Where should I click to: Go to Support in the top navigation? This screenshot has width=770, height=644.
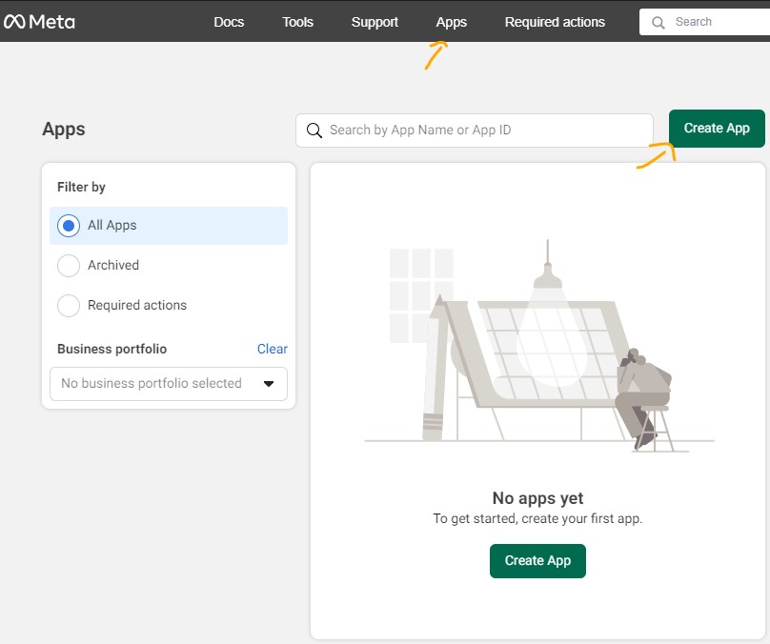pyautogui.click(x=375, y=22)
